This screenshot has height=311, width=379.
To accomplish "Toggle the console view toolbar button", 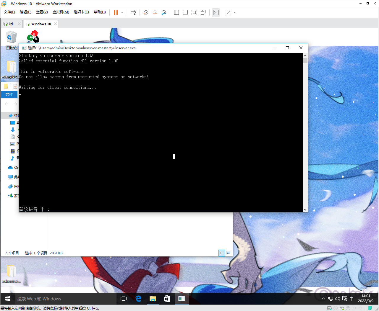I will (x=216, y=12).
